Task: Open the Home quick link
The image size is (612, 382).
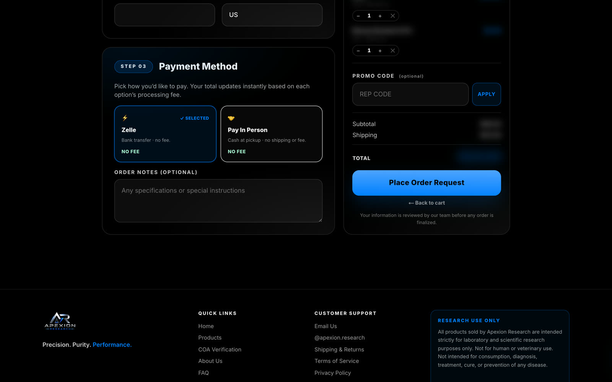Action: [206, 326]
